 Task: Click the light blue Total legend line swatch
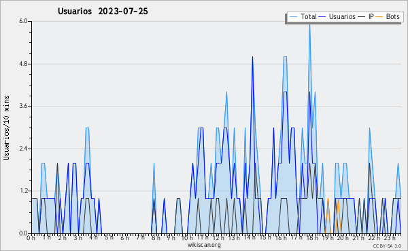tap(294, 17)
